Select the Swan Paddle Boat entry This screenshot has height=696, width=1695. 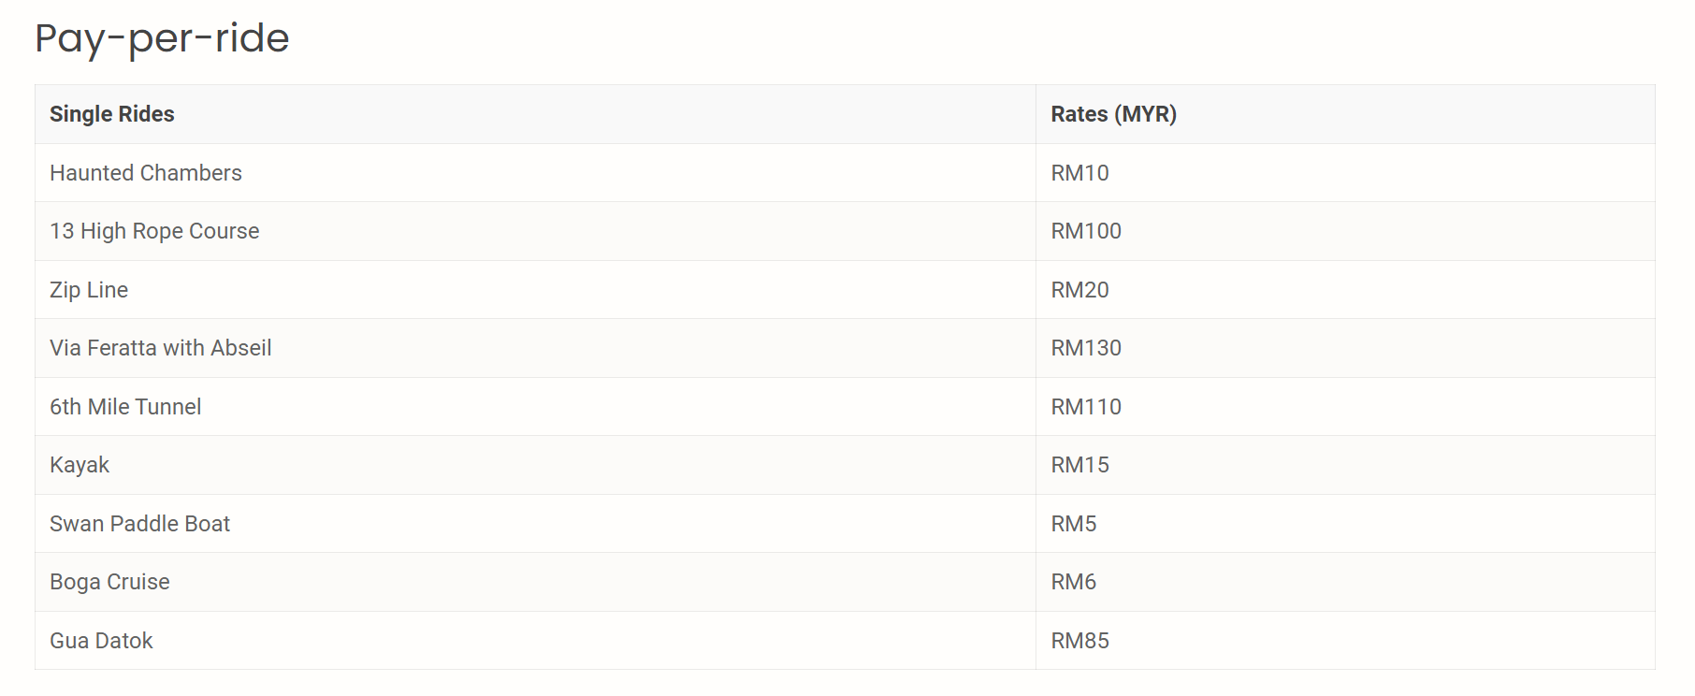tap(139, 524)
